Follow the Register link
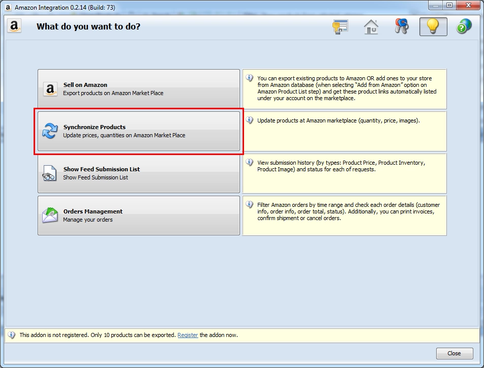 (188, 335)
